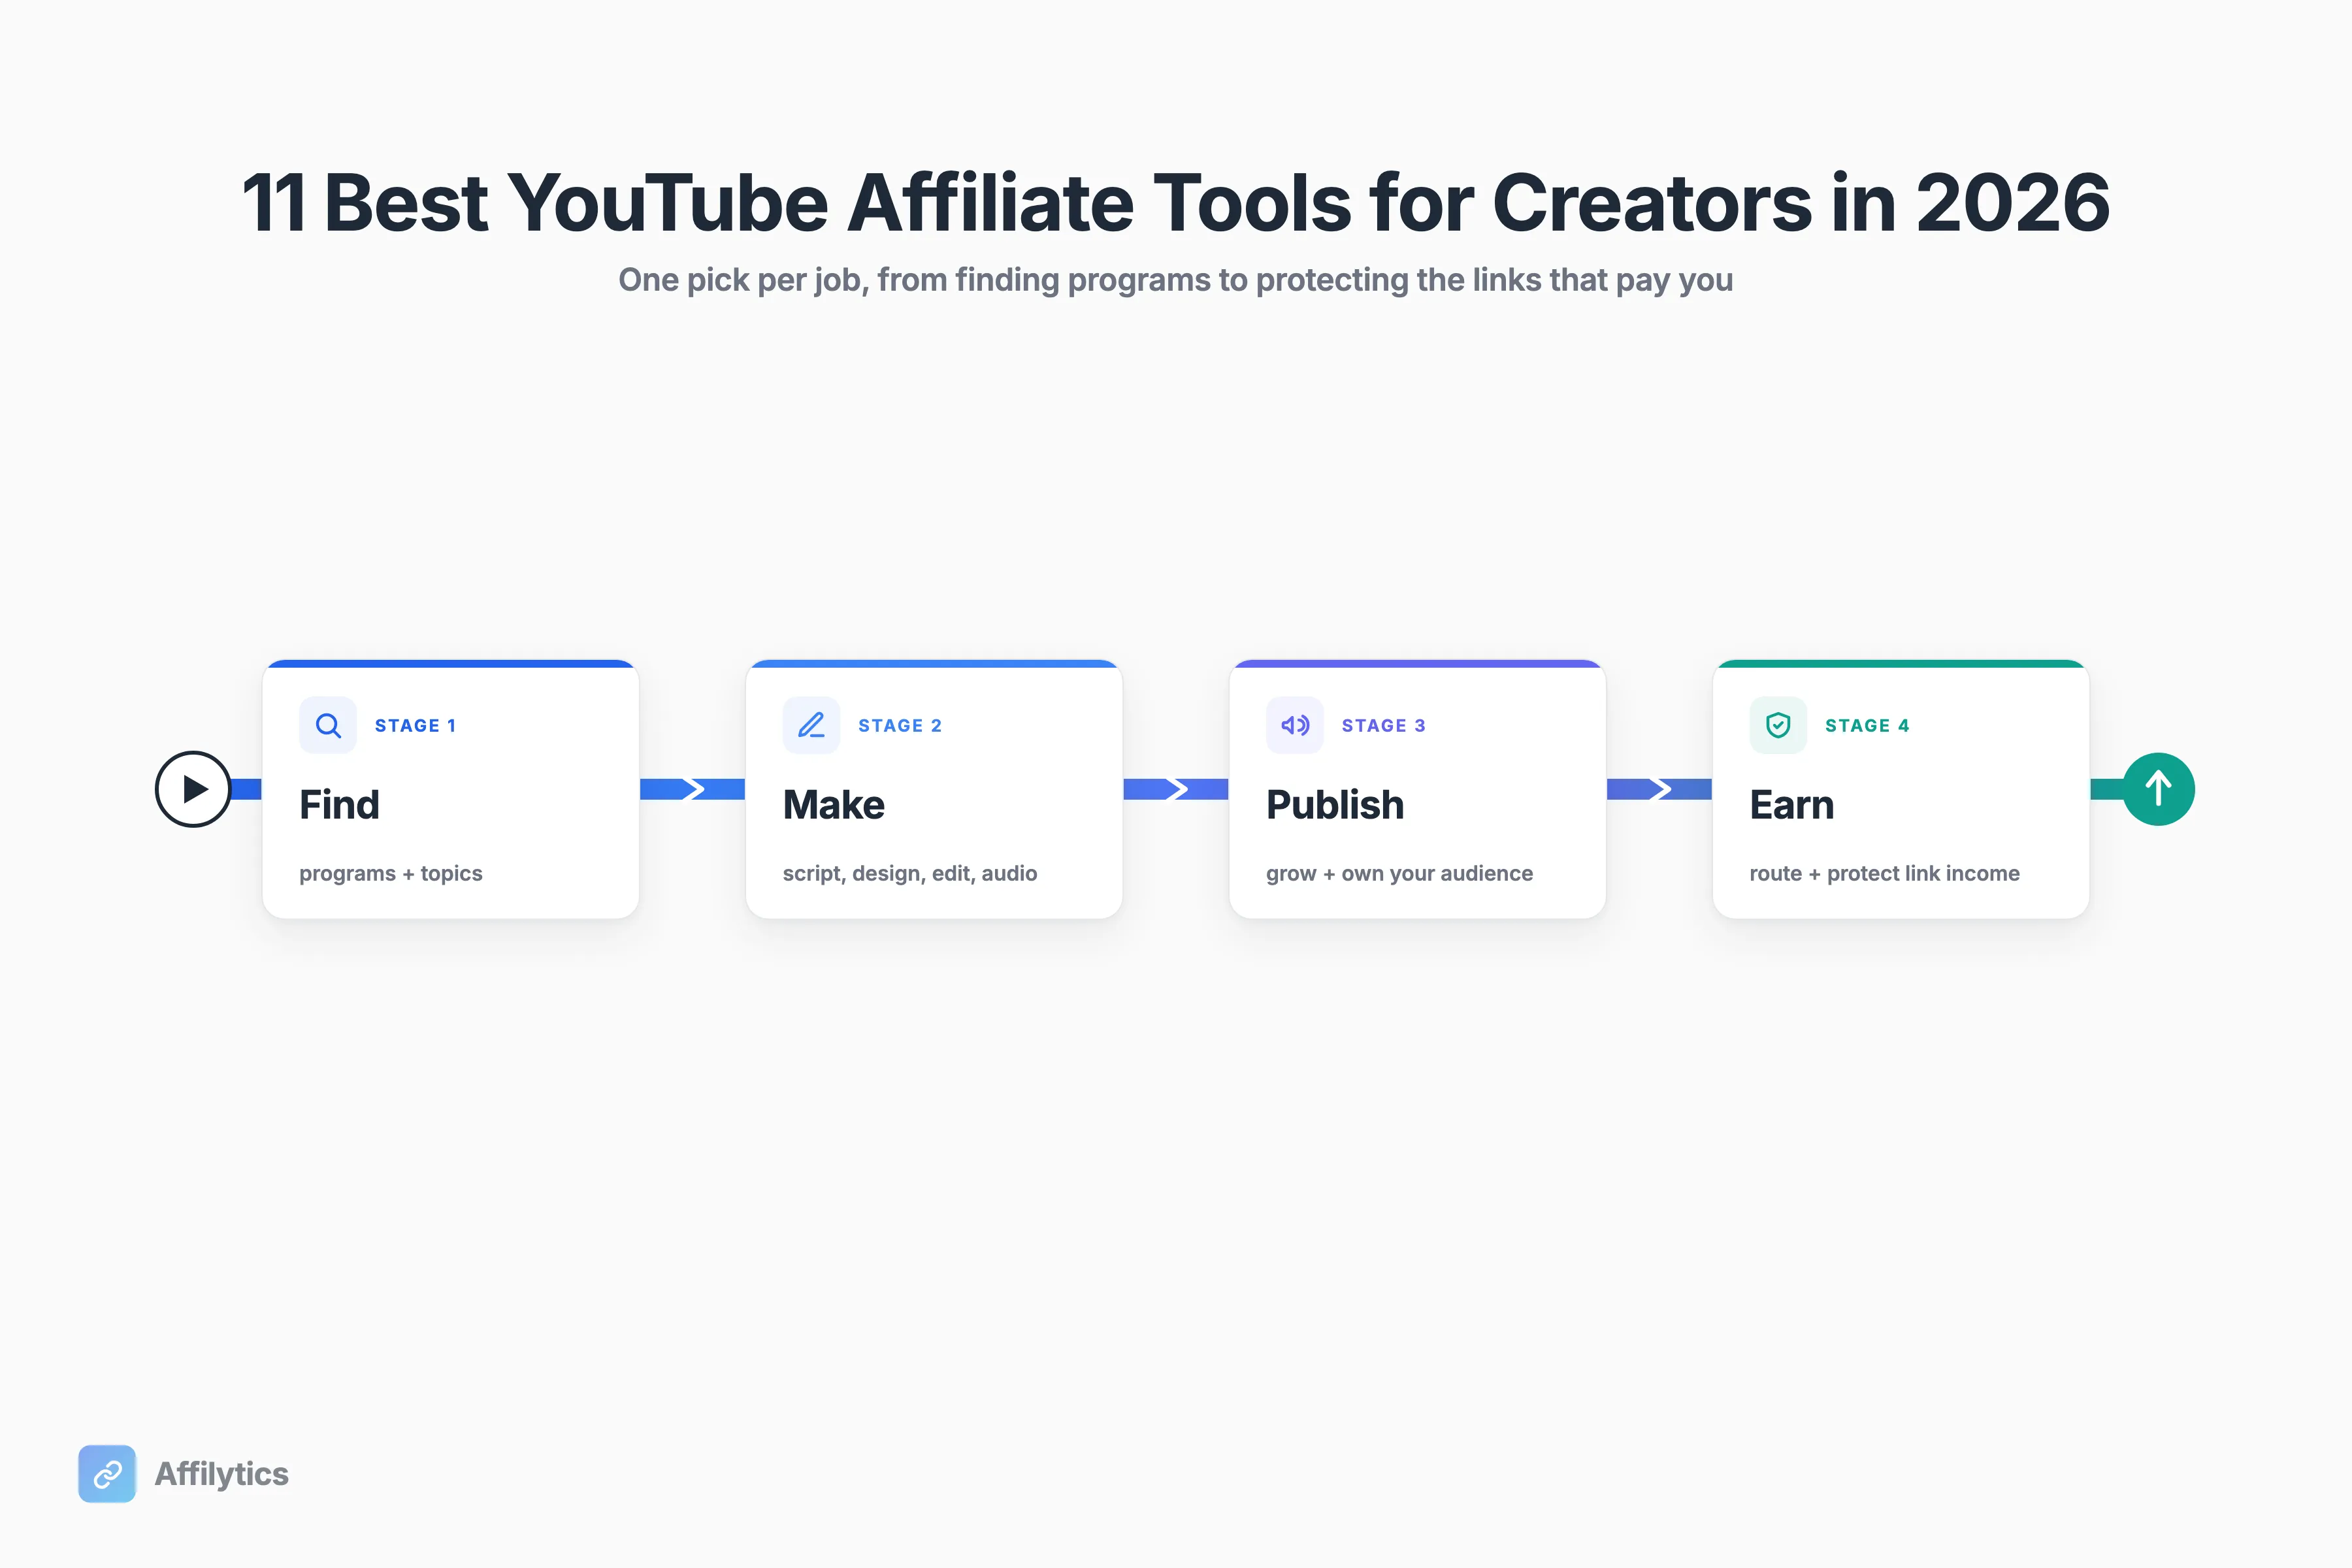Click the STAGE 1 label
The image size is (2352, 1568).
pyautogui.click(x=415, y=725)
